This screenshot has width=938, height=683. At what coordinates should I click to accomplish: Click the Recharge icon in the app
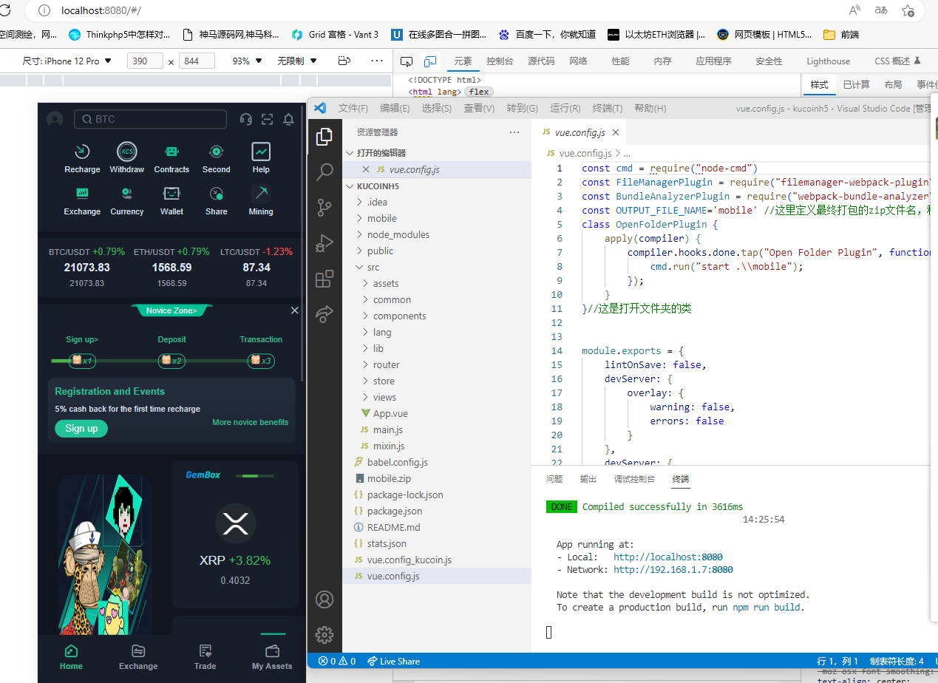[82, 152]
